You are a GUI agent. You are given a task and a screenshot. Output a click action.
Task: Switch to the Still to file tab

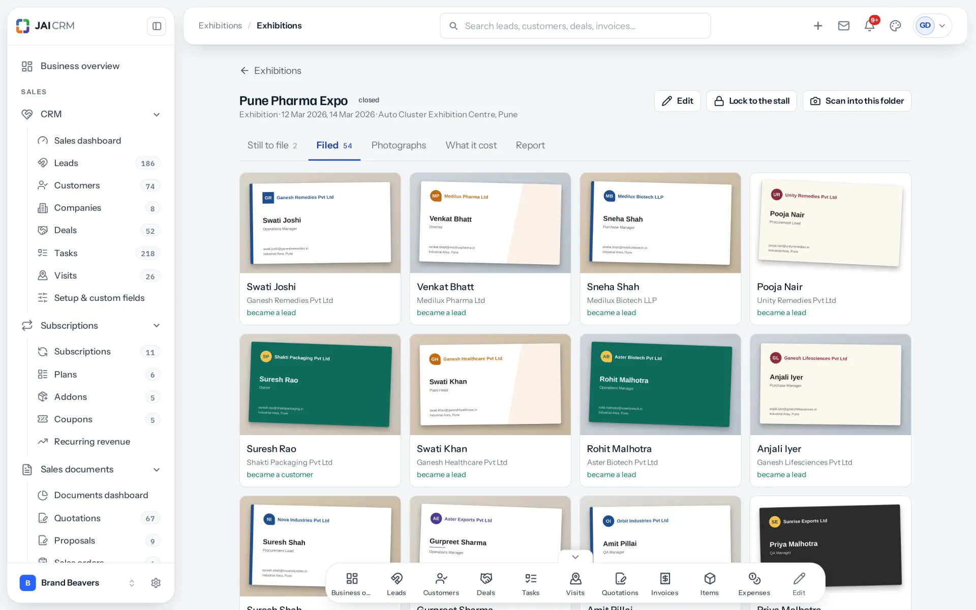click(x=272, y=145)
